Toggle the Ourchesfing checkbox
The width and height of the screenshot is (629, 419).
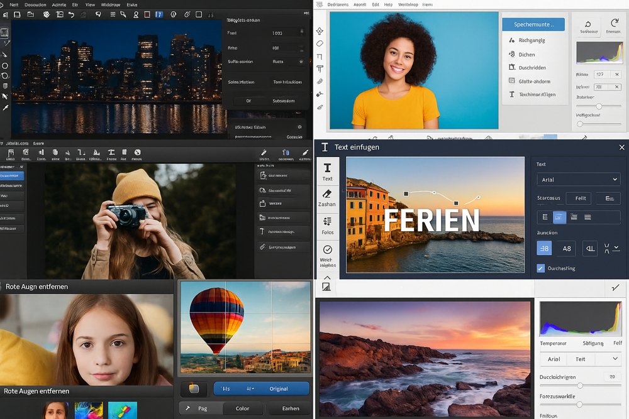pyautogui.click(x=540, y=268)
